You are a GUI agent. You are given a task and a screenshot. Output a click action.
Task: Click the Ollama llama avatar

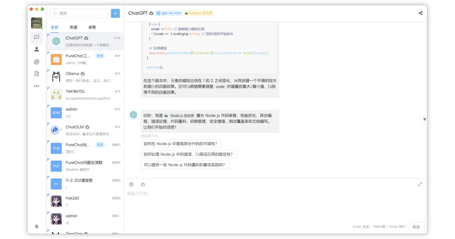(56, 77)
